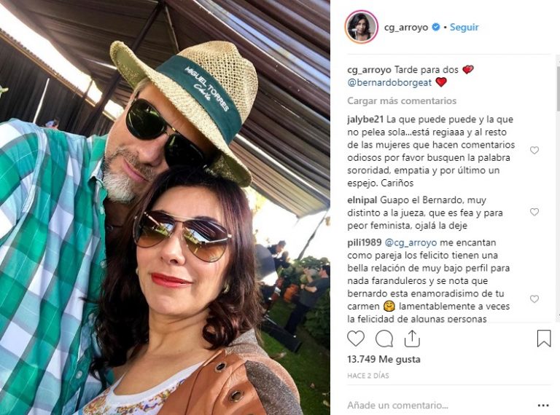Open the pili1989 commenter profile
The height and width of the screenshot is (415, 560).
click(x=365, y=242)
